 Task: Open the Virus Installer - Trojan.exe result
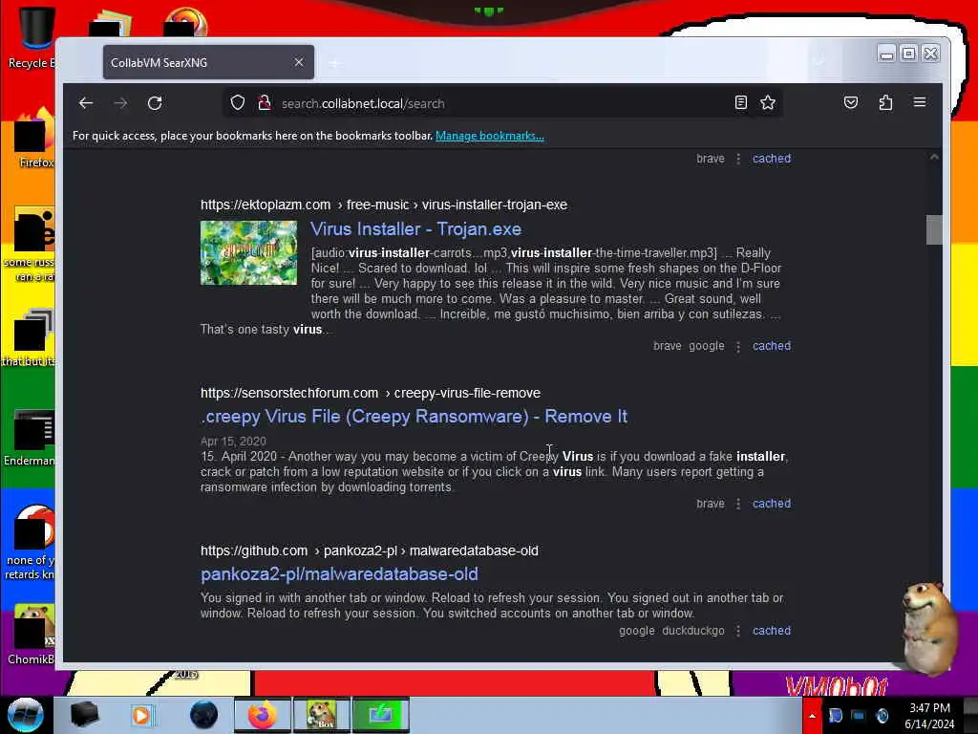point(415,229)
